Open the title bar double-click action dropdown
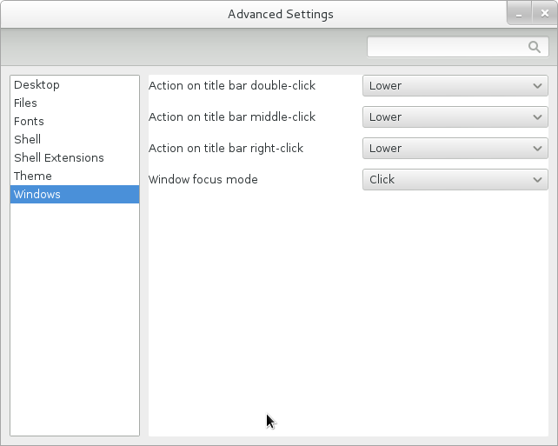 455,86
